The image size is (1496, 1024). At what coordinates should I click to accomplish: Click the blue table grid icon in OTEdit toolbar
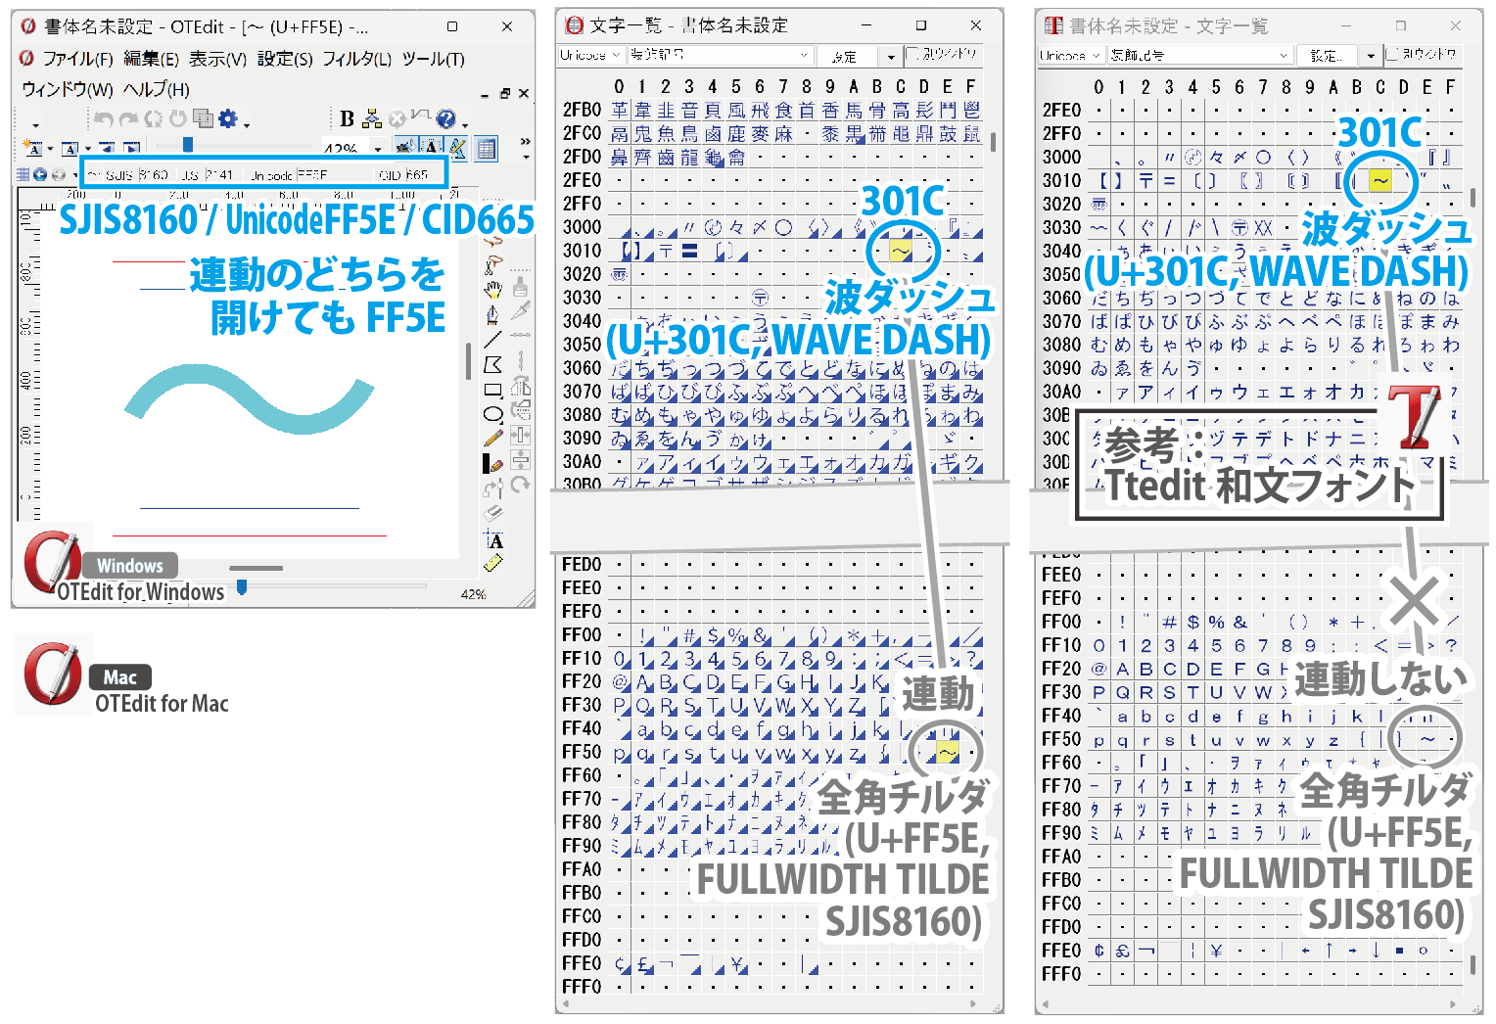pyautogui.click(x=487, y=149)
